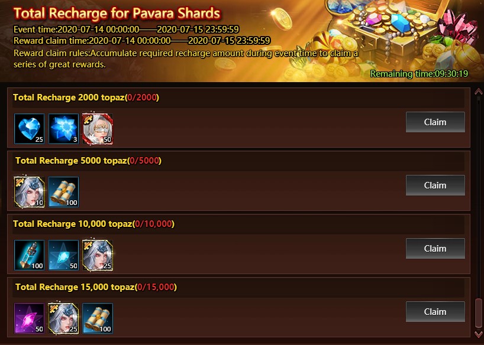
Task: Claim the 15,000 topaz recharge reward
Action: [x=435, y=312]
